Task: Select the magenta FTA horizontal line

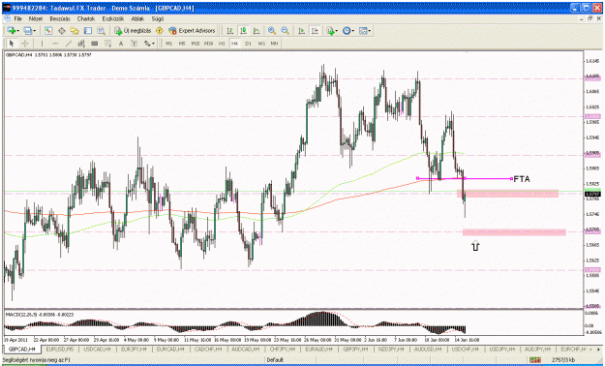Action: tap(465, 178)
